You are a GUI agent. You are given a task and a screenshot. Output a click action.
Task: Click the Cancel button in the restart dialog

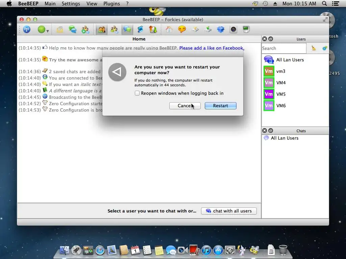tap(185, 106)
